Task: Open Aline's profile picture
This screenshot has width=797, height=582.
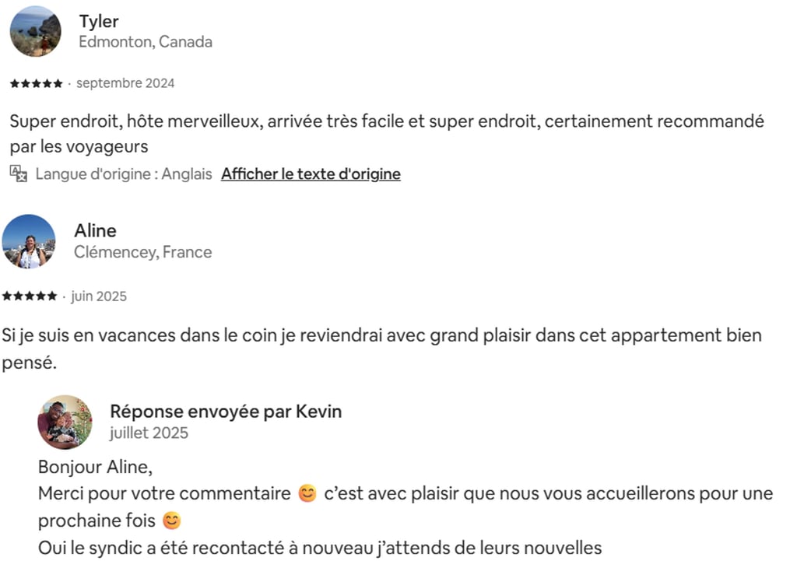Action: pos(29,241)
